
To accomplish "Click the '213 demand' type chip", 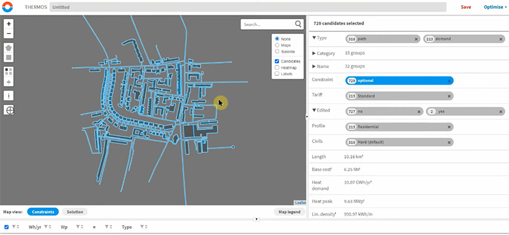I will click(464, 39).
